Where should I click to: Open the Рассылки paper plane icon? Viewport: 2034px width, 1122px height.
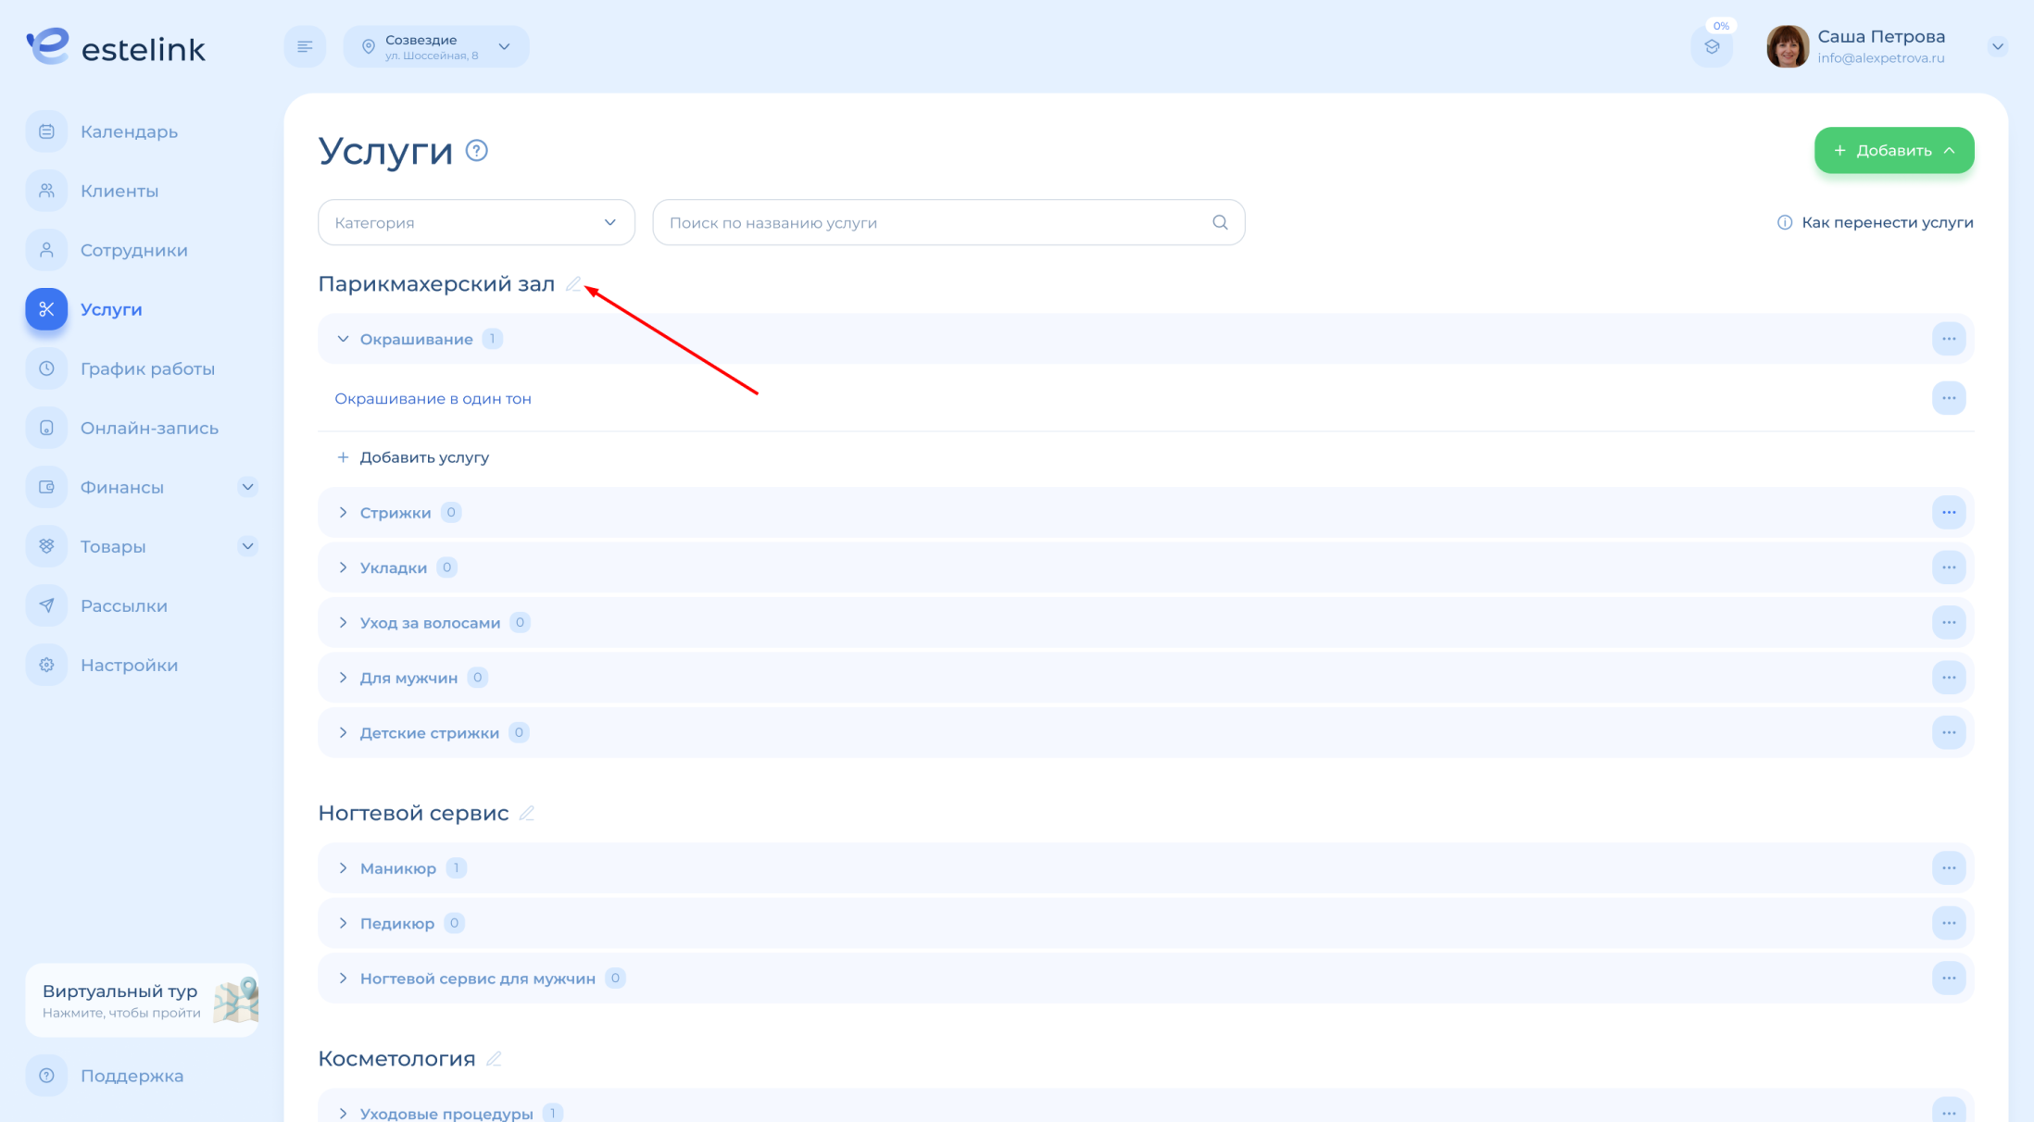point(46,605)
